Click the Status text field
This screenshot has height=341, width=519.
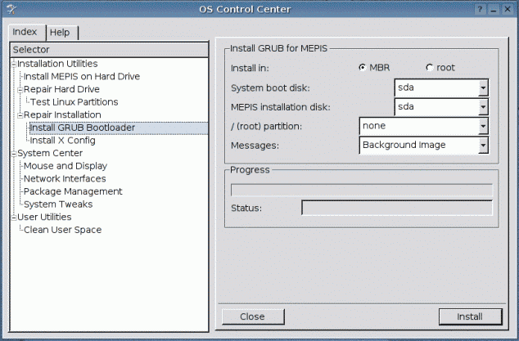397,208
